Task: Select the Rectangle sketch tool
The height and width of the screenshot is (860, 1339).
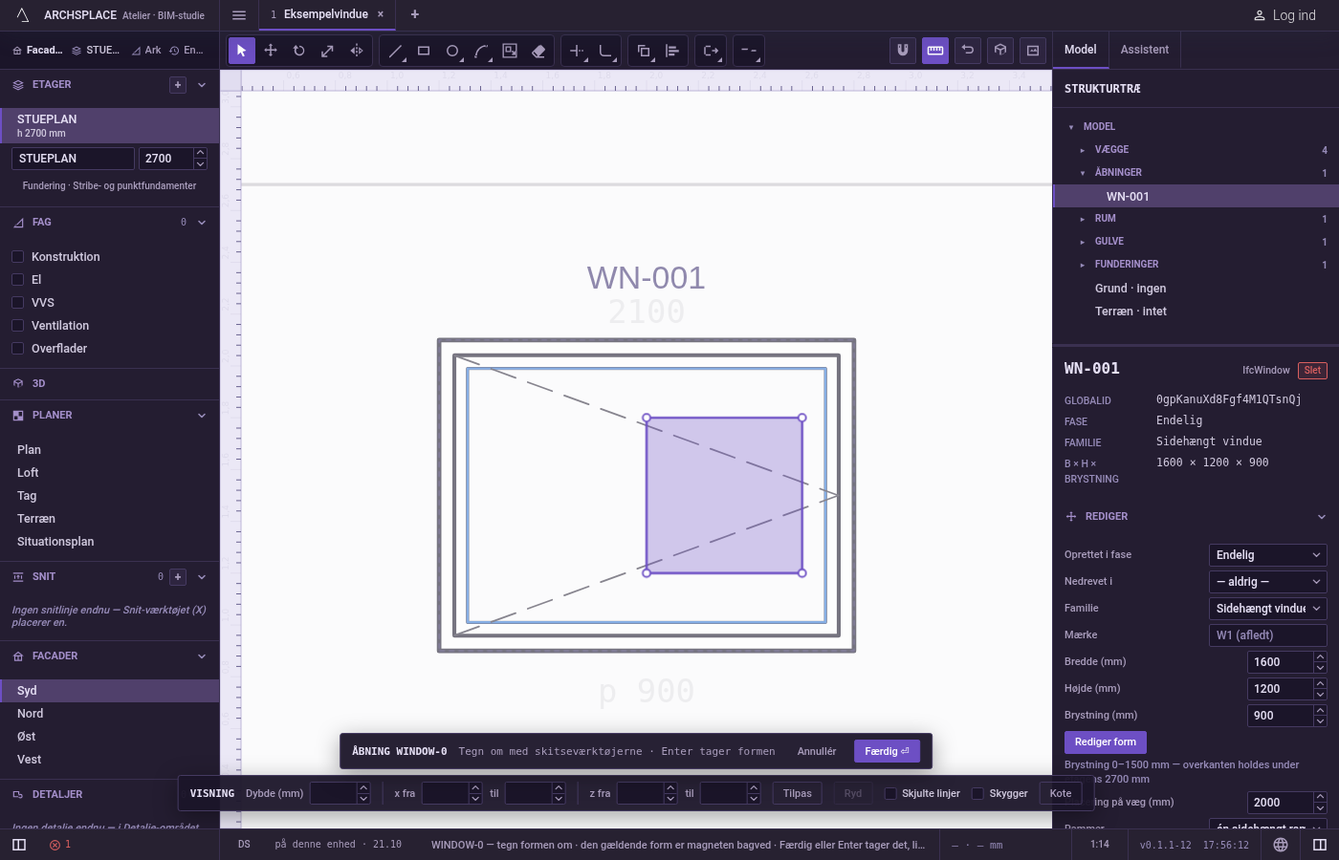Action: pos(424,51)
